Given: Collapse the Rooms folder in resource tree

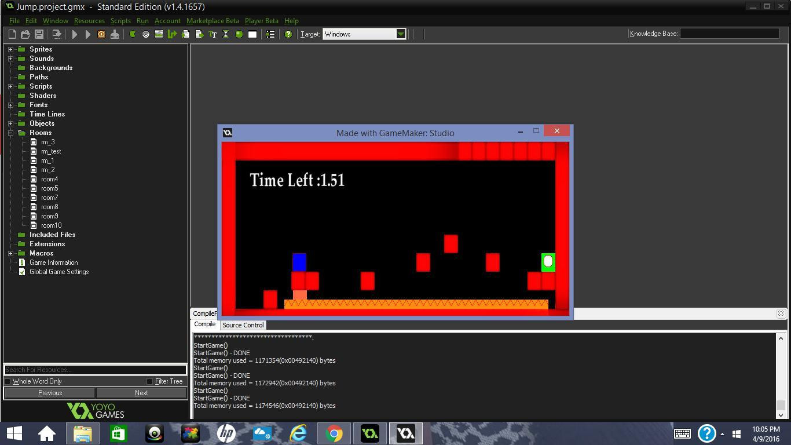Looking at the screenshot, I should [x=10, y=133].
